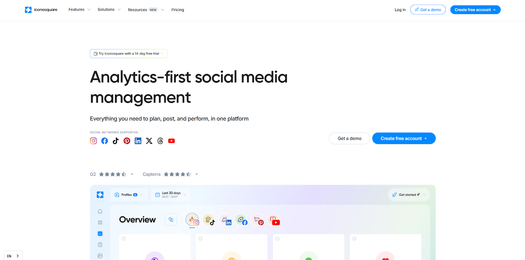Viewport: 525px width, 260px height.
Task: Click the home icon in dashboard sidebar
Action: click(x=100, y=212)
